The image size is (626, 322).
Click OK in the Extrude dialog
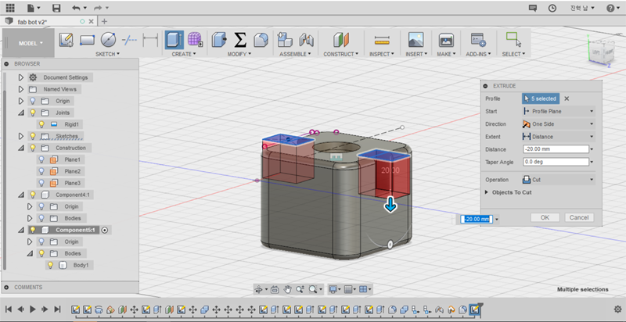click(x=545, y=217)
